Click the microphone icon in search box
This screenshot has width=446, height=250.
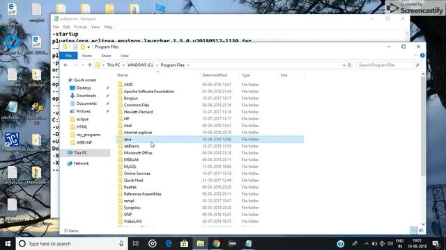point(121,244)
